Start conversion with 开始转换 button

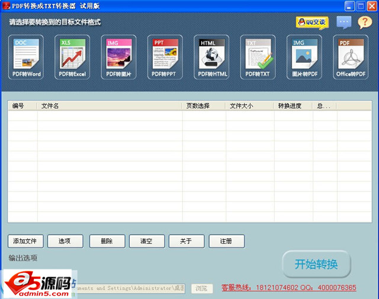pos(316,264)
